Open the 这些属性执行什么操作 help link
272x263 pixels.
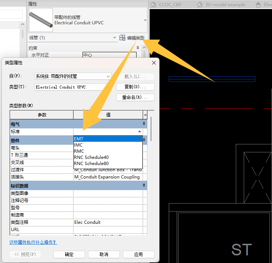tap(33, 242)
